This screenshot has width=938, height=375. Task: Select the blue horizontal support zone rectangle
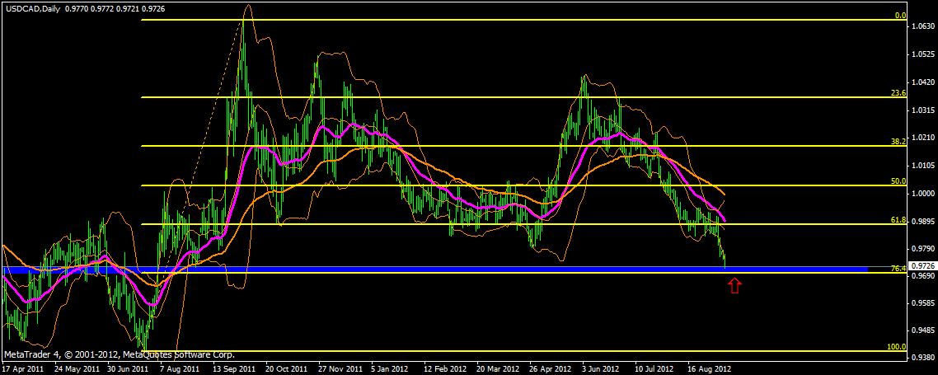(435, 270)
